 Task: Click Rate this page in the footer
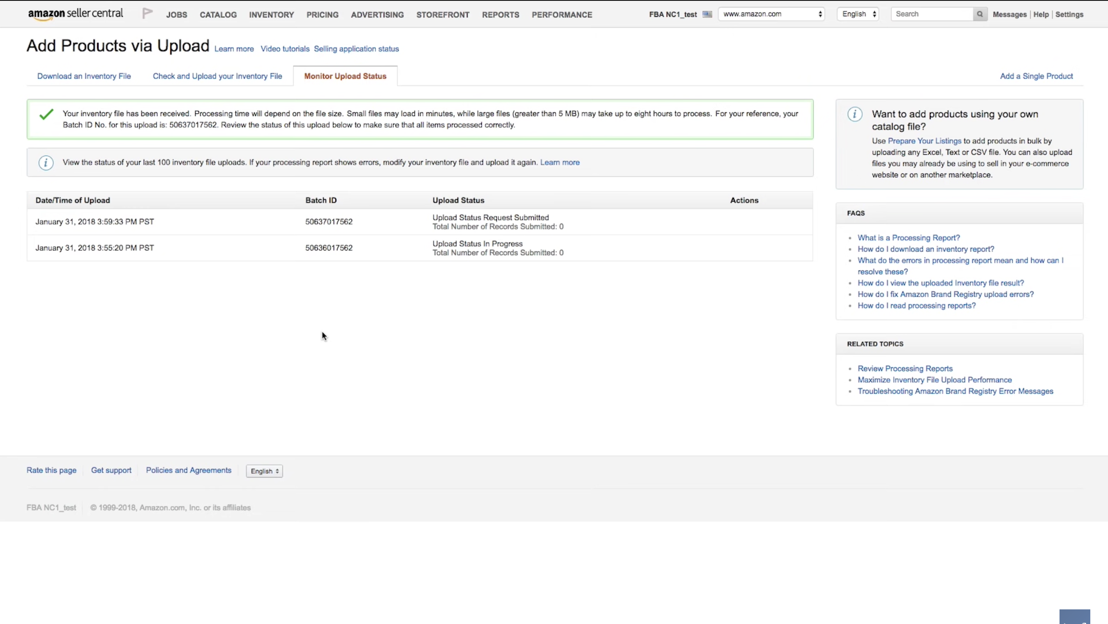pyautogui.click(x=51, y=471)
